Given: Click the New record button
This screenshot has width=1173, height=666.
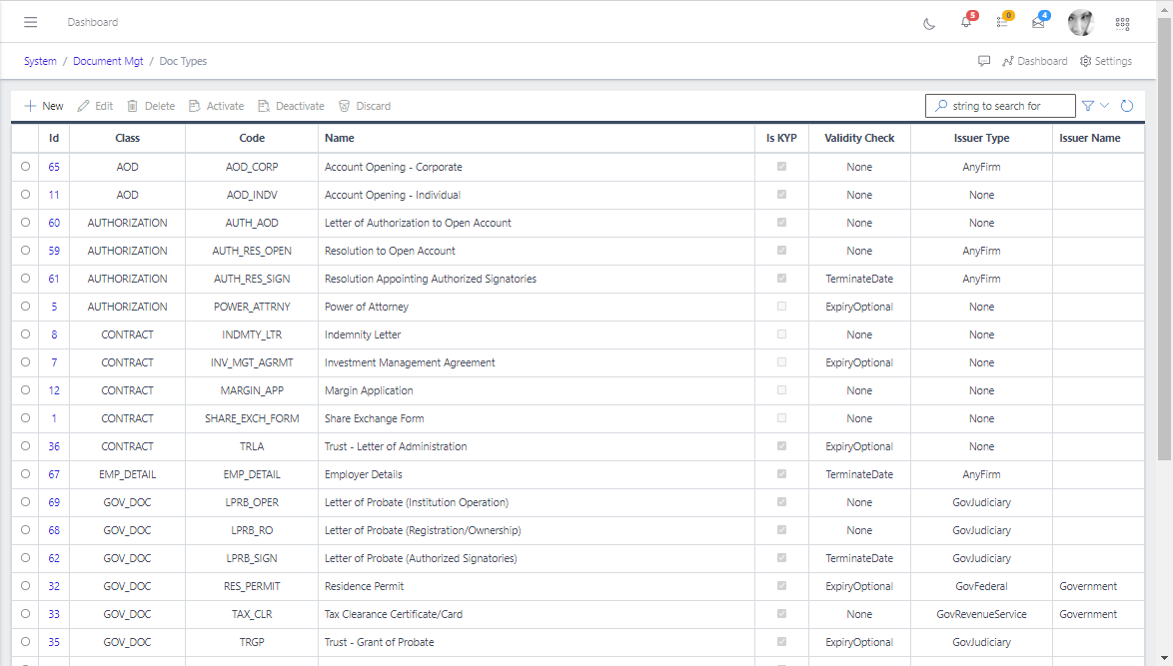Looking at the screenshot, I should pyautogui.click(x=44, y=106).
